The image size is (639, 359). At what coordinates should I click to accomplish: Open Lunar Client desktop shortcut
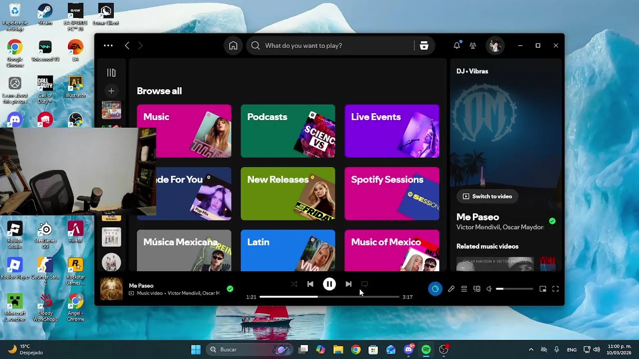tap(106, 14)
